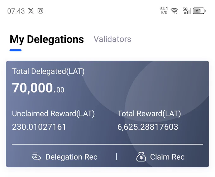Tap the unclaimed reward value 230.01027161
The height and width of the screenshot is (177, 215).
click(39, 127)
